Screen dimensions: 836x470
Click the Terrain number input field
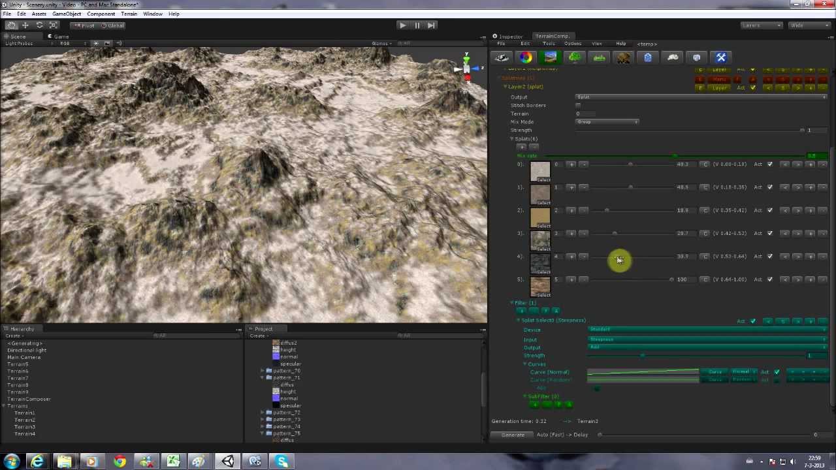click(x=585, y=114)
